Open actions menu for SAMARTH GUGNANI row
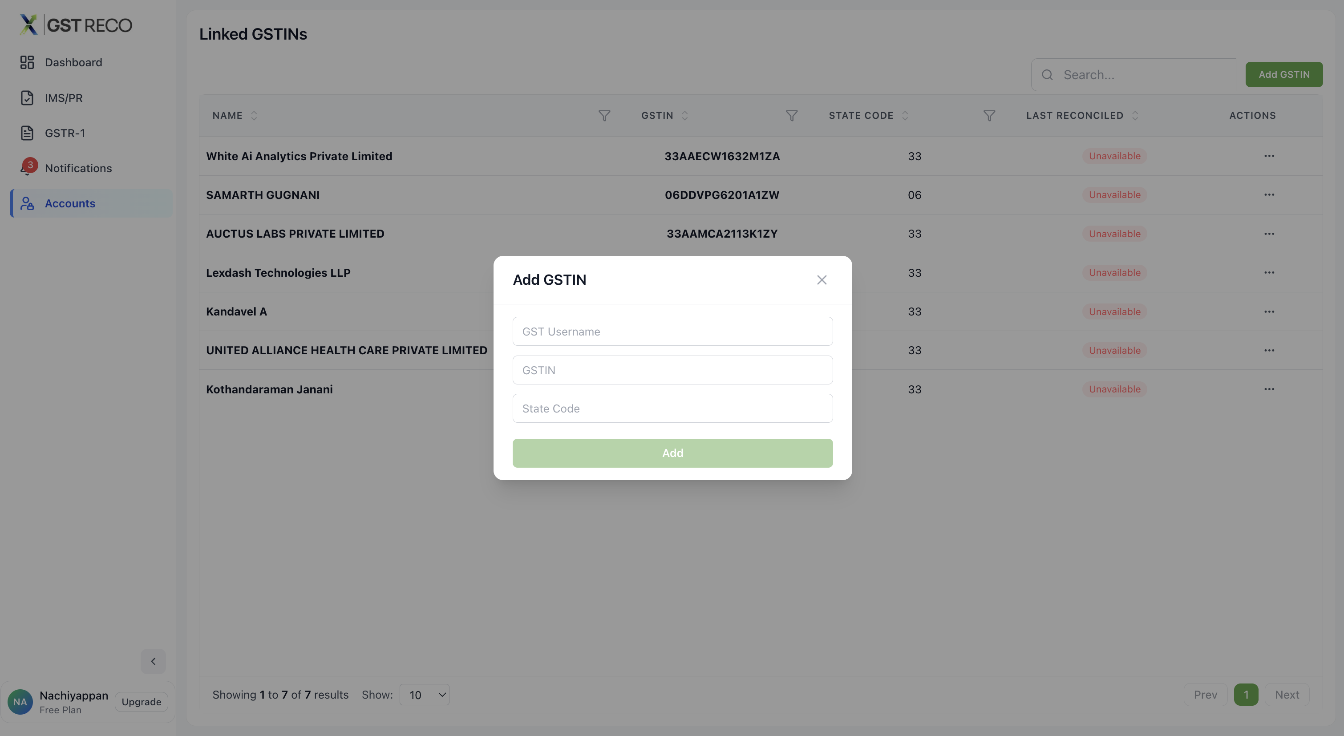Screen dimensions: 1344x736 [1269, 194]
